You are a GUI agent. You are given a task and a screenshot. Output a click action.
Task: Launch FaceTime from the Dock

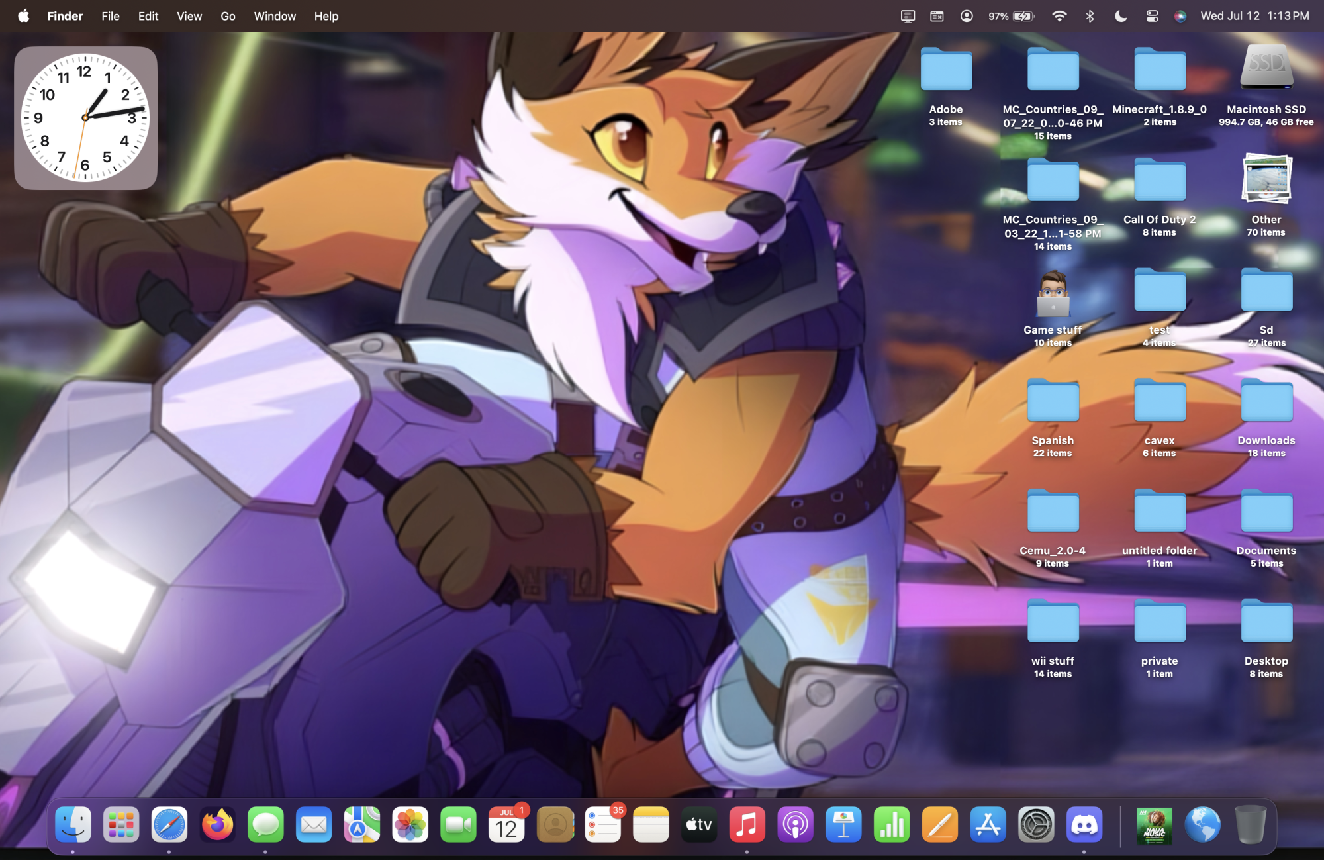(458, 824)
